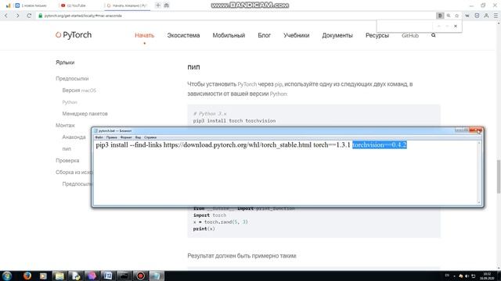Open Notepad Формат menu
Viewport: 501px width, 281px height.
[126, 137]
